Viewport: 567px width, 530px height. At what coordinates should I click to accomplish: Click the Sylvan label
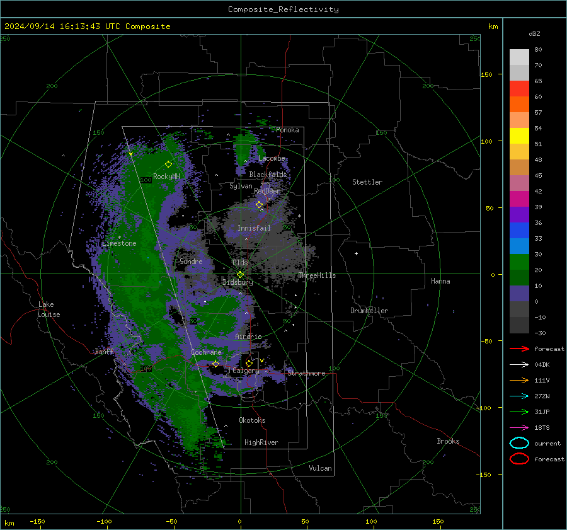(241, 186)
